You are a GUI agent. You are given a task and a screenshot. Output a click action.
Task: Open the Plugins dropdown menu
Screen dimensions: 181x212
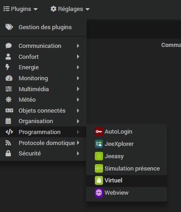click(21, 9)
